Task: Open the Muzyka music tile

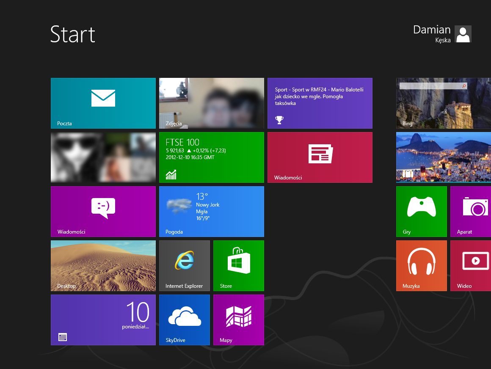Action: pos(422,266)
